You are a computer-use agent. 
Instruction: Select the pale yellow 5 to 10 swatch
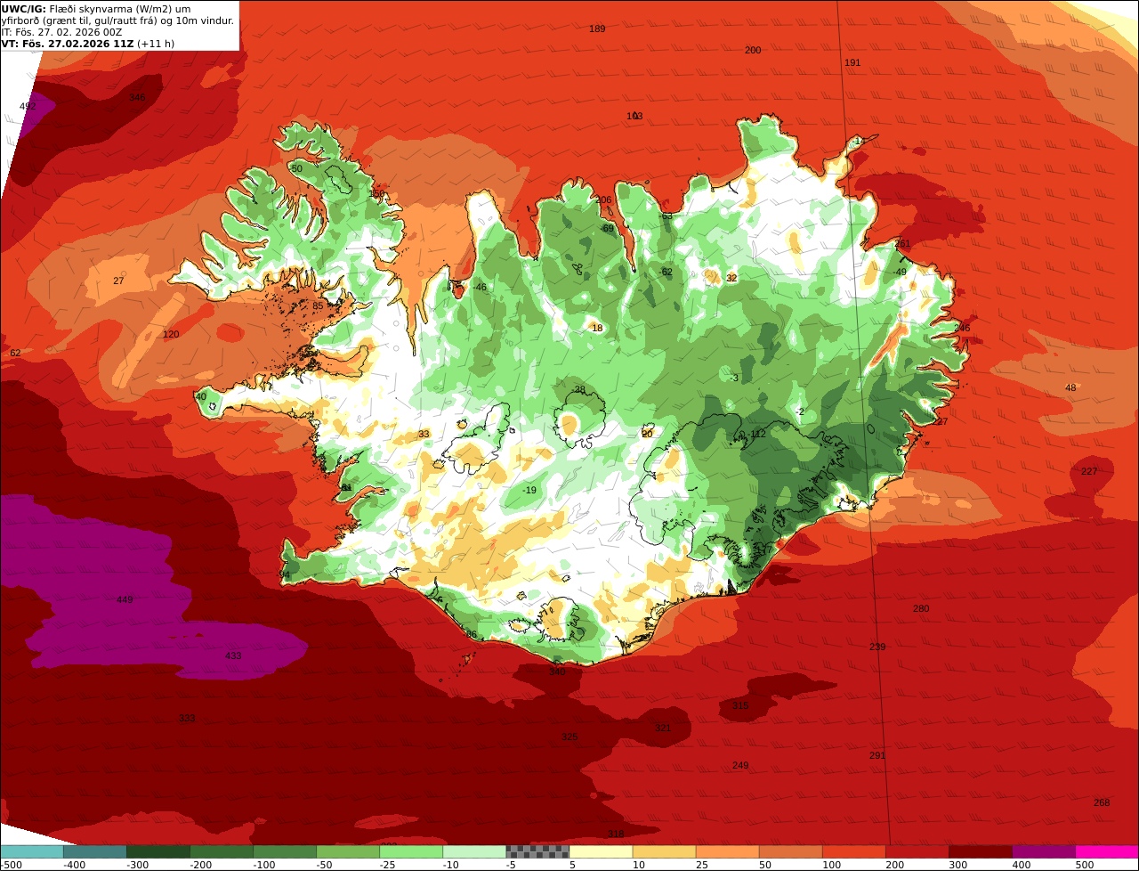click(601, 851)
